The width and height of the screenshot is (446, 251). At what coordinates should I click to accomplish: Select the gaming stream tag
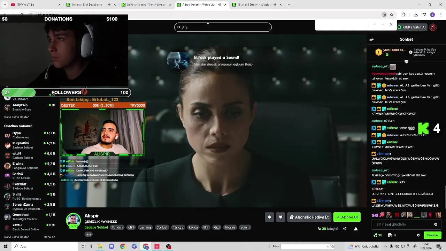tap(145, 227)
